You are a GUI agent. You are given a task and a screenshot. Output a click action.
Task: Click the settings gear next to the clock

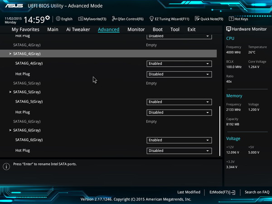pyautogui.click(x=47, y=18)
